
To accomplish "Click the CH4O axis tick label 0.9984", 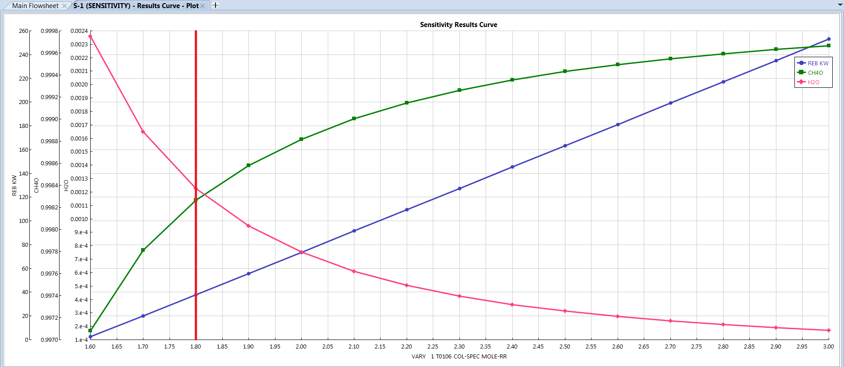I will tap(50, 186).
